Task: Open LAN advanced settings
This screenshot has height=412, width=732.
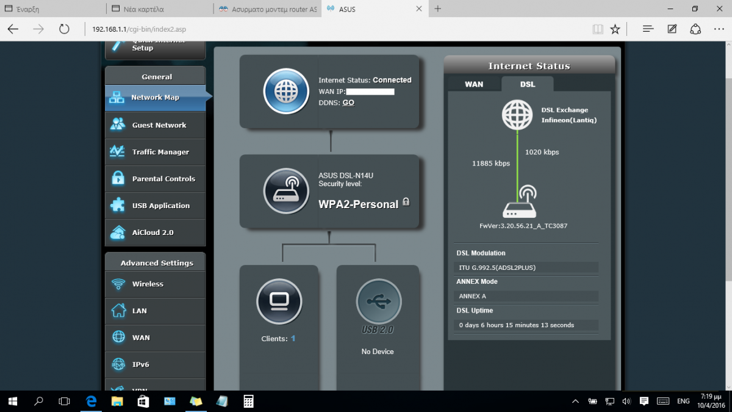Action: [155, 311]
